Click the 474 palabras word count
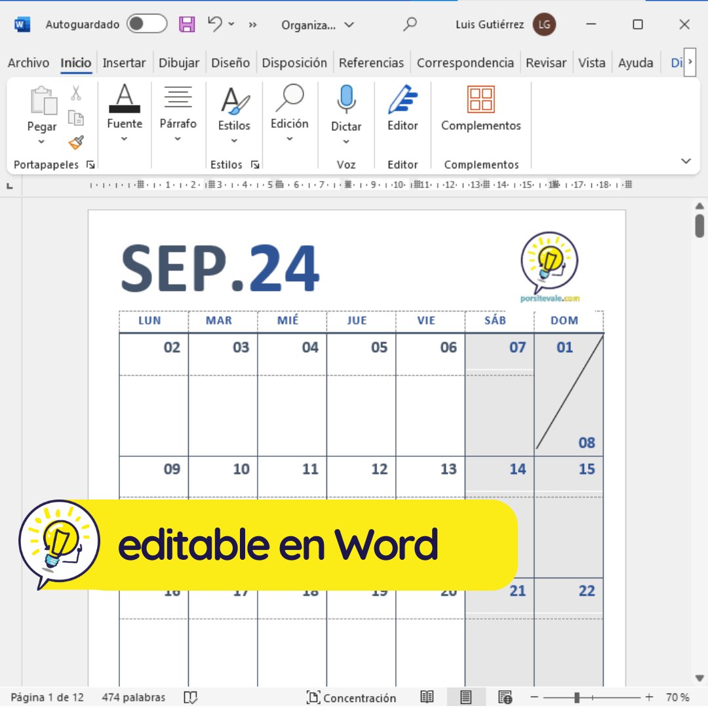Viewport: 708px width, 708px height. coord(133,698)
